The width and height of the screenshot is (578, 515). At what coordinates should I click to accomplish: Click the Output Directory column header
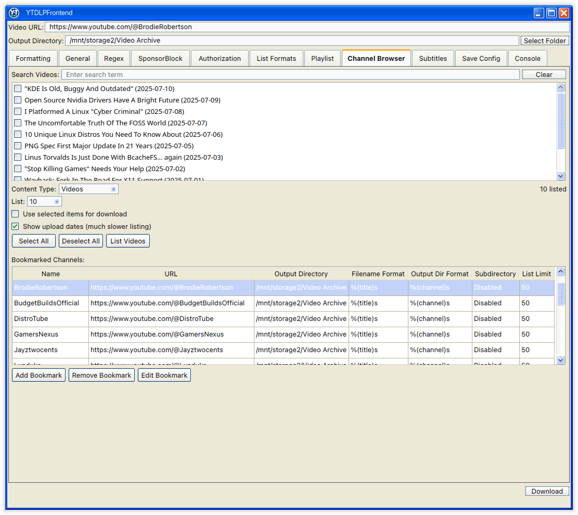click(x=301, y=274)
